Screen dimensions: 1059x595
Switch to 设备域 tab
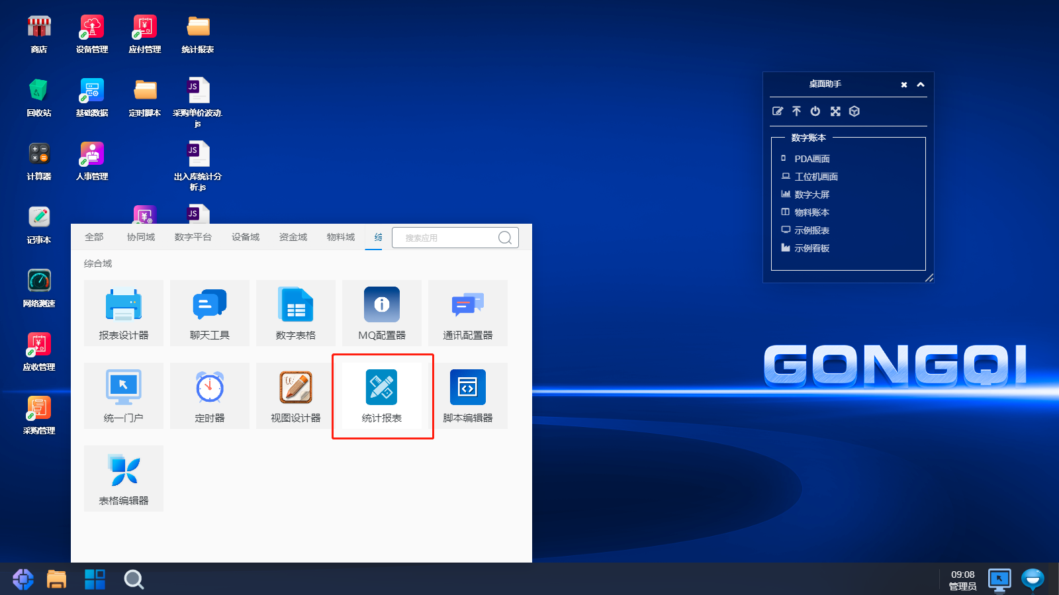tap(246, 237)
